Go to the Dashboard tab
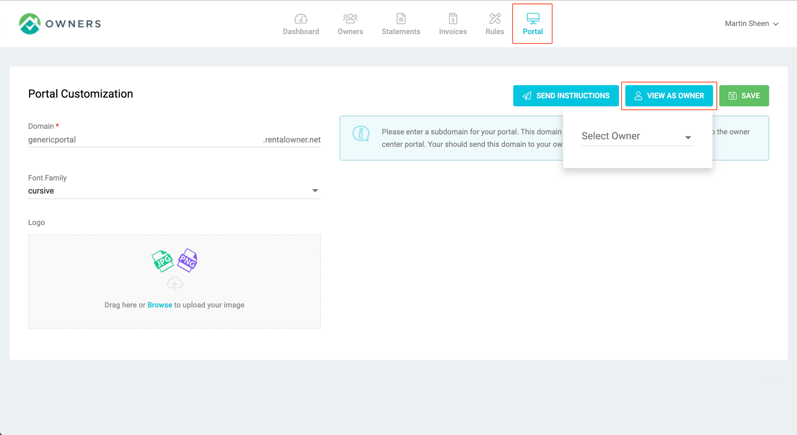Image resolution: width=797 pixels, height=435 pixels. click(x=301, y=24)
